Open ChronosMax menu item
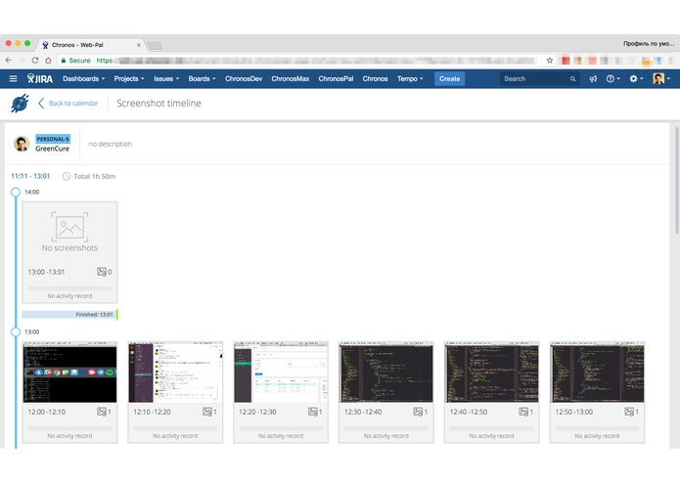 point(291,79)
